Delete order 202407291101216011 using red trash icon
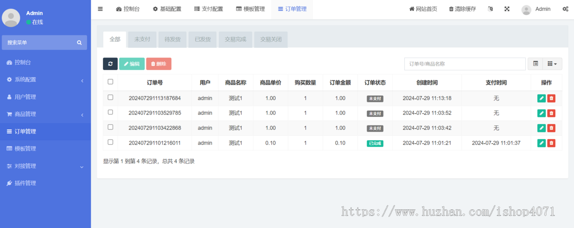This screenshot has height=228, width=574. click(x=551, y=143)
